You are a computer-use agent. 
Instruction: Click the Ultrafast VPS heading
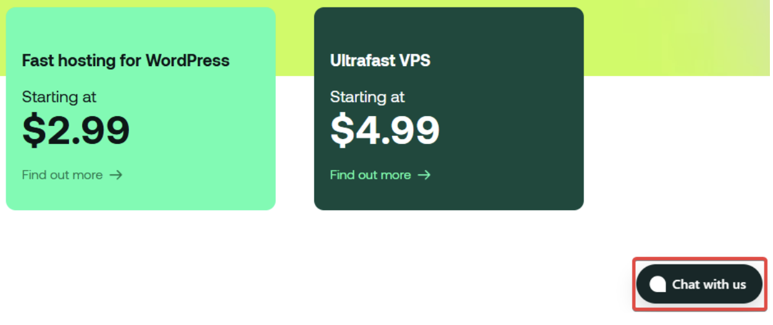[380, 61]
